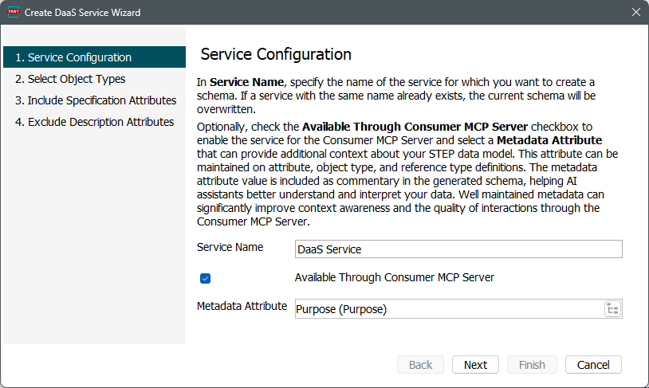The height and width of the screenshot is (388, 649).
Task: Click the Available Through Consumer MCP Server label
Action: coord(395,277)
